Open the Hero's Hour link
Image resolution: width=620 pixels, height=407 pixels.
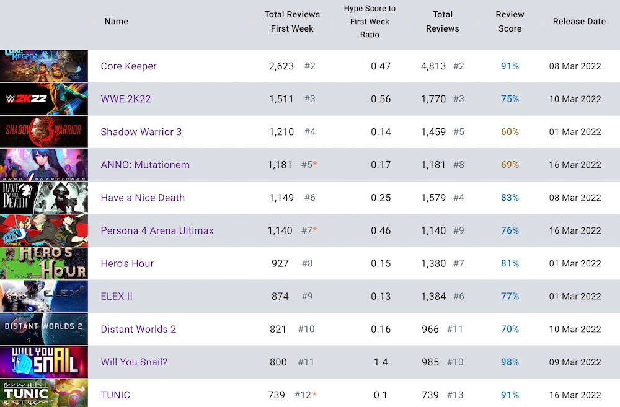[127, 263]
